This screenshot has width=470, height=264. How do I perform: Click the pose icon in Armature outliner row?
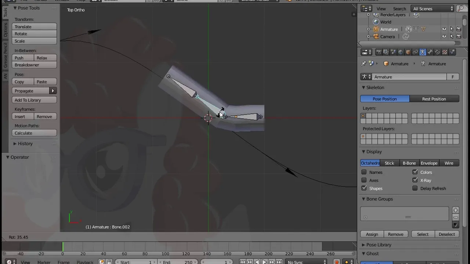click(x=416, y=29)
